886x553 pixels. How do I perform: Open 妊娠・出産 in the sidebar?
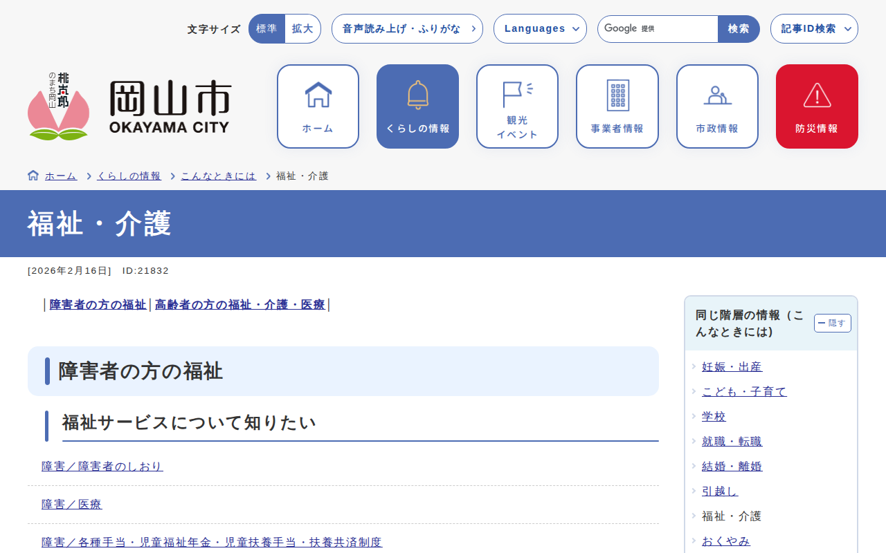tap(732, 367)
